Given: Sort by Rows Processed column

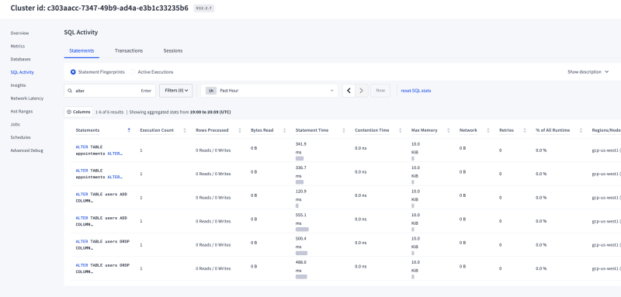Looking at the screenshot, I should point(212,130).
